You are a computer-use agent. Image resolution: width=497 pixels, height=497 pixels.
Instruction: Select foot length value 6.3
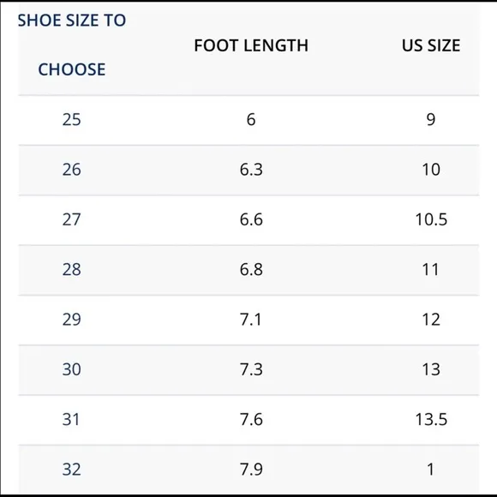point(251,170)
